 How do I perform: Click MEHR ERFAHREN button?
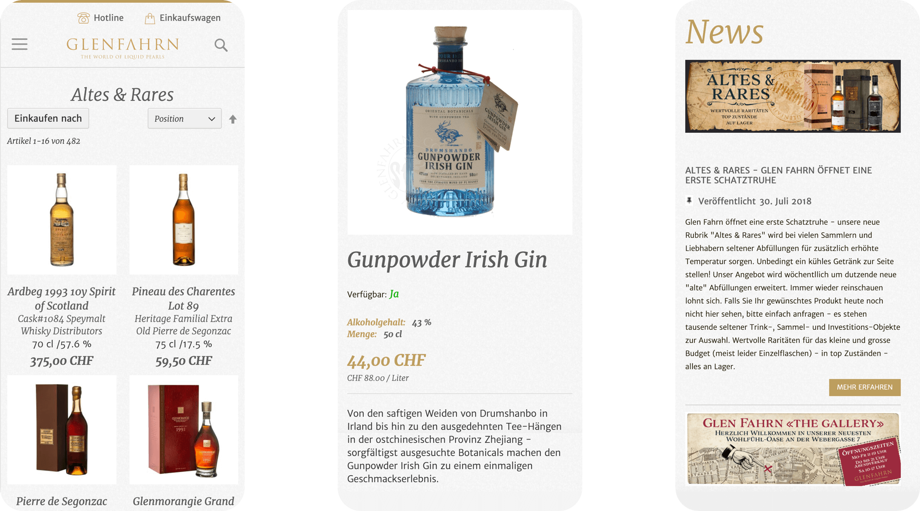(865, 387)
